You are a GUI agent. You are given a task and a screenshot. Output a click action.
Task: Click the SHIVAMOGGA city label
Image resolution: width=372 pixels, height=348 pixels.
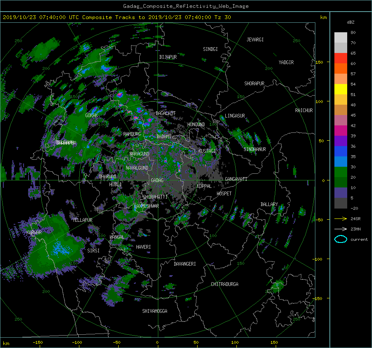(x=155, y=311)
